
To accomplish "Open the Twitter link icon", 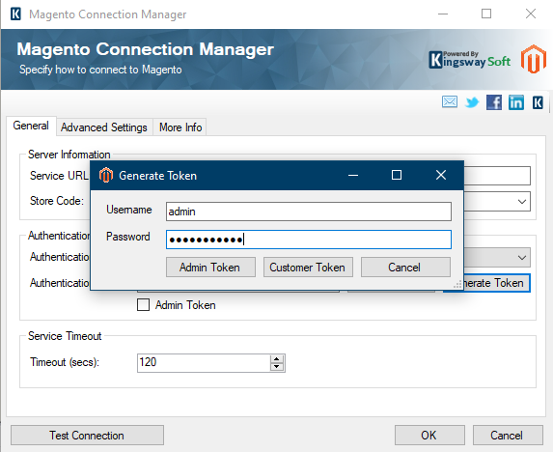I will point(472,102).
